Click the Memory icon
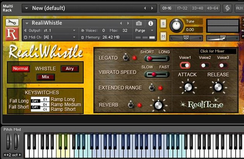 click(x=83, y=37)
